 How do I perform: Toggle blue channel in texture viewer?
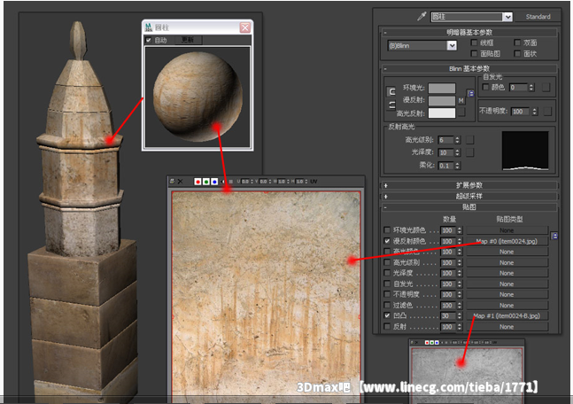pos(213,181)
